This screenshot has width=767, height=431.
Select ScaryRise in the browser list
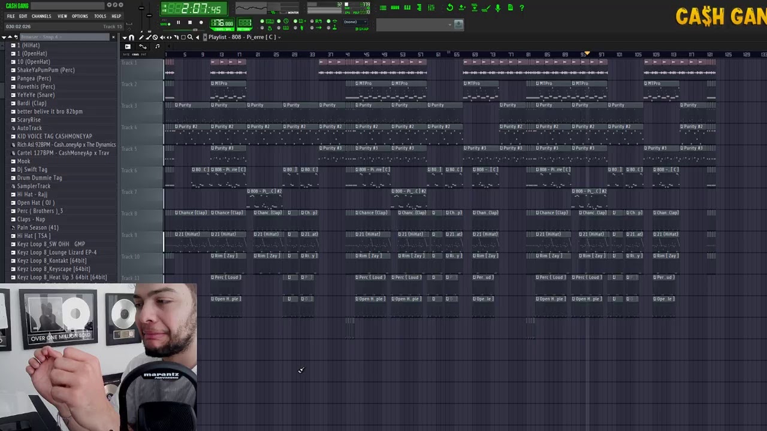[29, 120]
